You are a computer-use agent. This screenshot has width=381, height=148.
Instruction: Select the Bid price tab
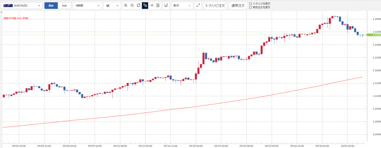tap(51, 6)
